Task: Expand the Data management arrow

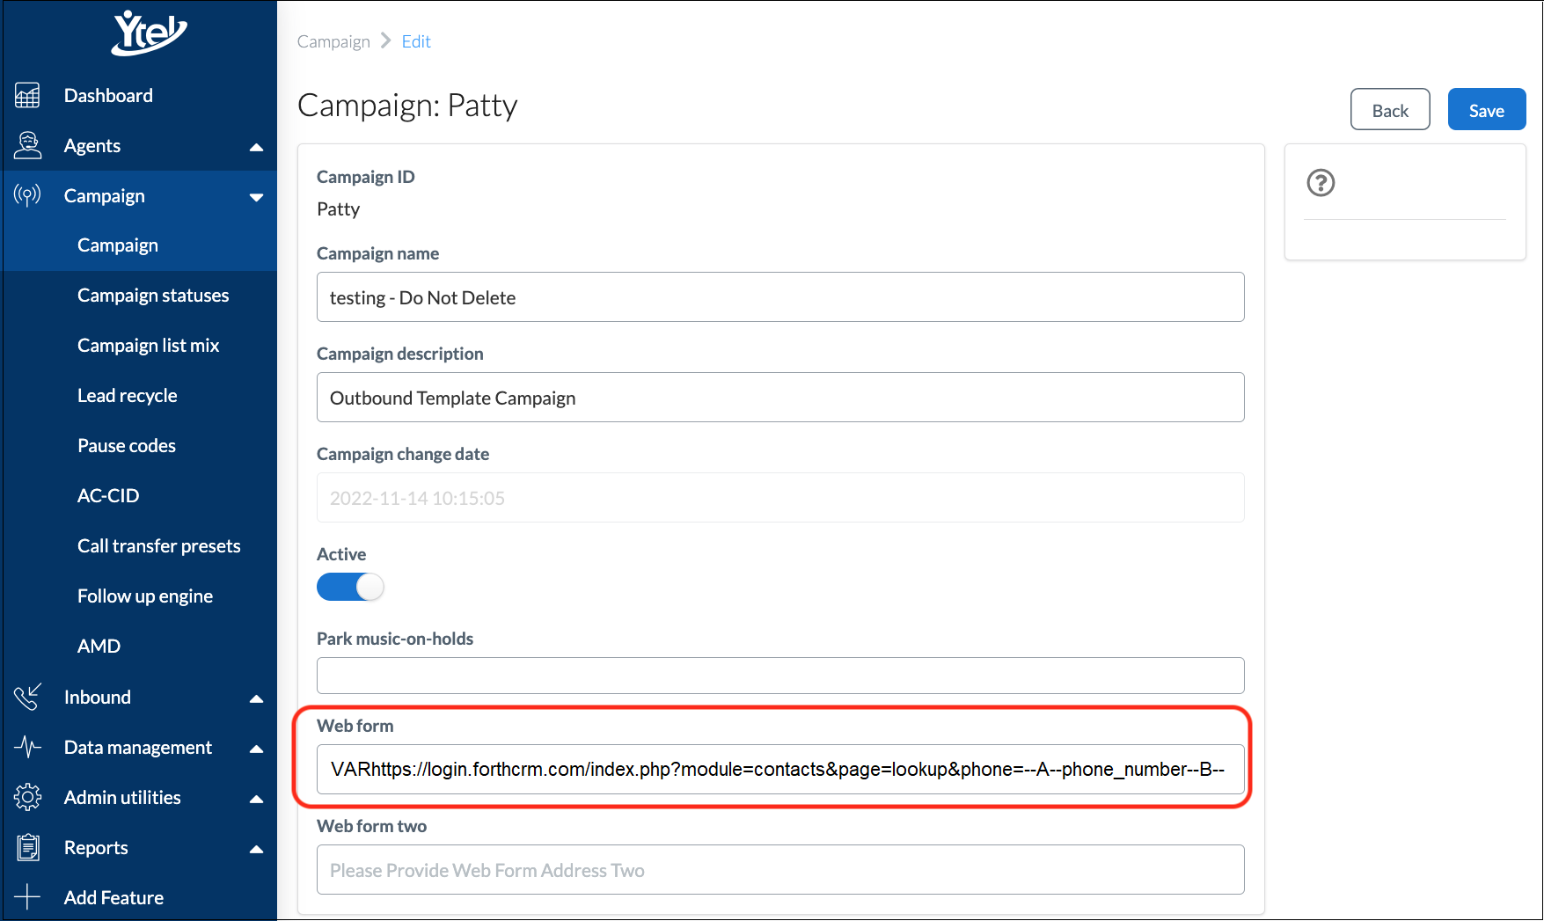Action: tap(256, 749)
